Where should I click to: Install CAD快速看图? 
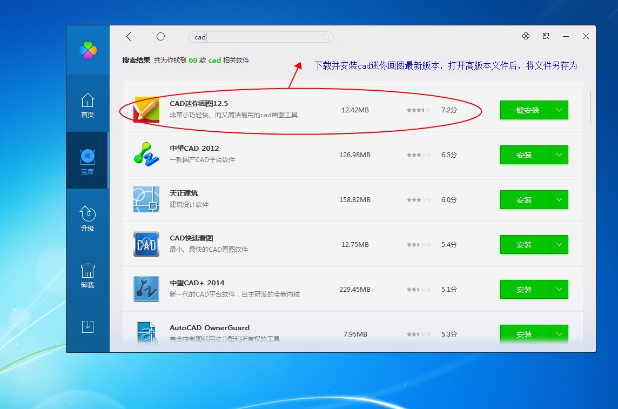pyautogui.click(x=525, y=245)
